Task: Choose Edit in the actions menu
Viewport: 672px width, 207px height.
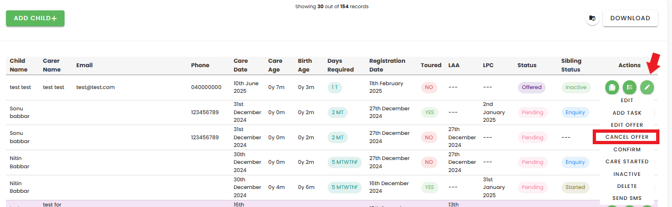Action: coord(627,100)
